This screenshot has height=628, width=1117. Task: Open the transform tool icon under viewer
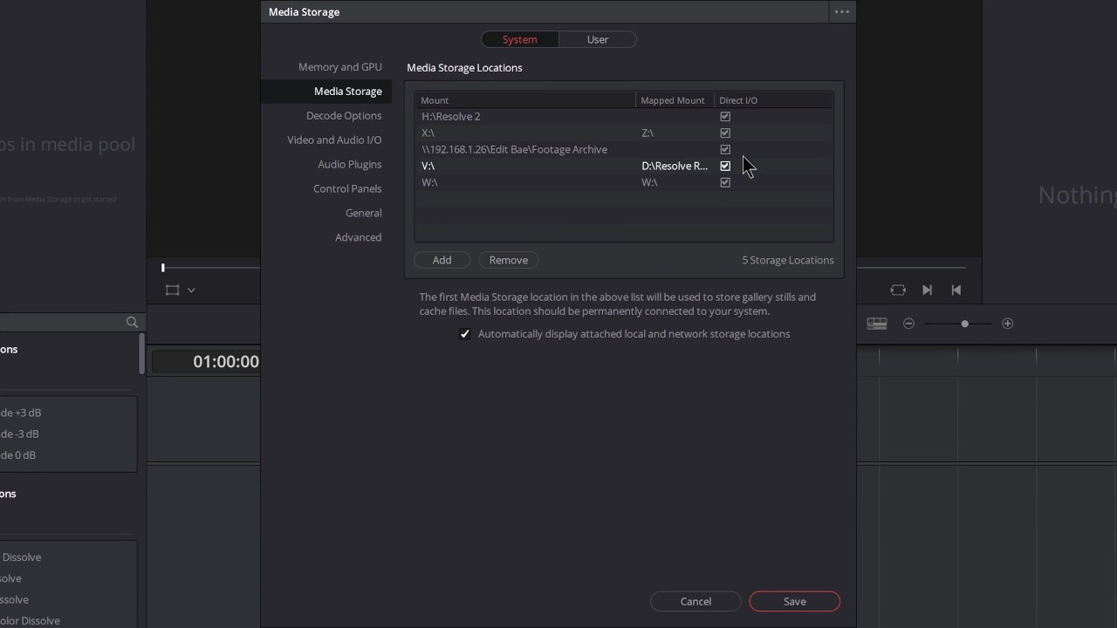[x=172, y=290]
